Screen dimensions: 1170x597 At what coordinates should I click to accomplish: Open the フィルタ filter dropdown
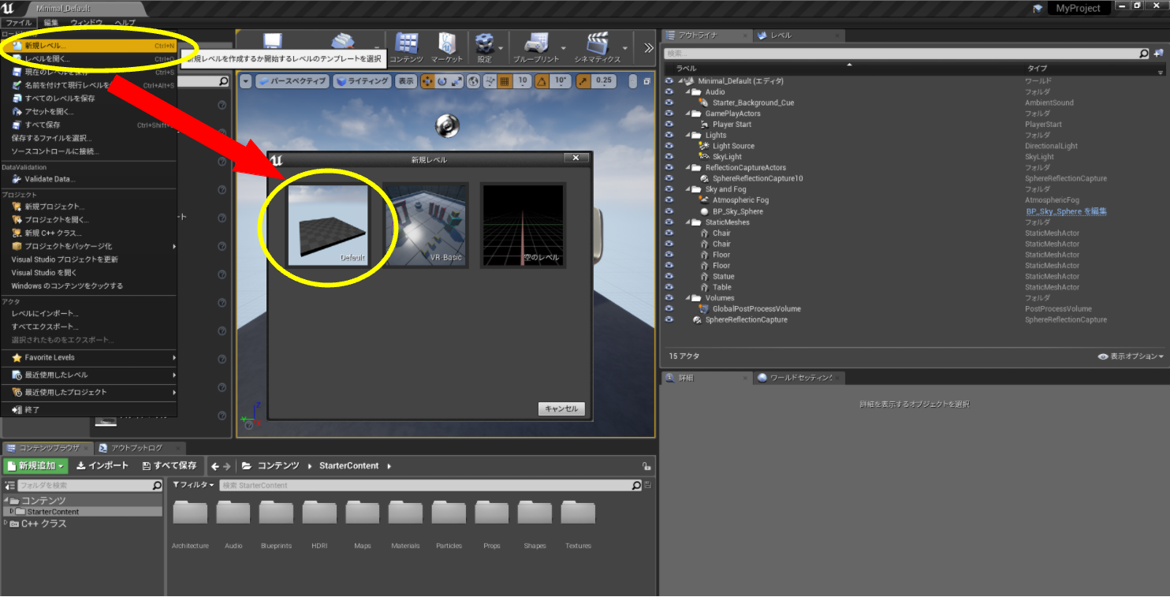pos(192,486)
